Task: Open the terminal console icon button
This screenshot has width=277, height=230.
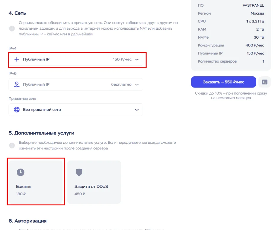Action: click(264, 82)
